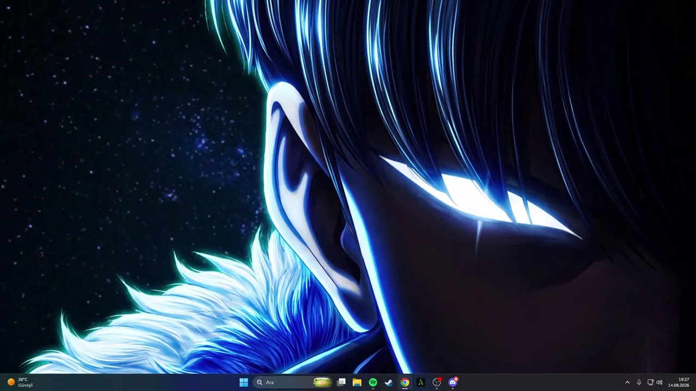
Task: Click the microphone icon in system tray
Action: click(639, 382)
